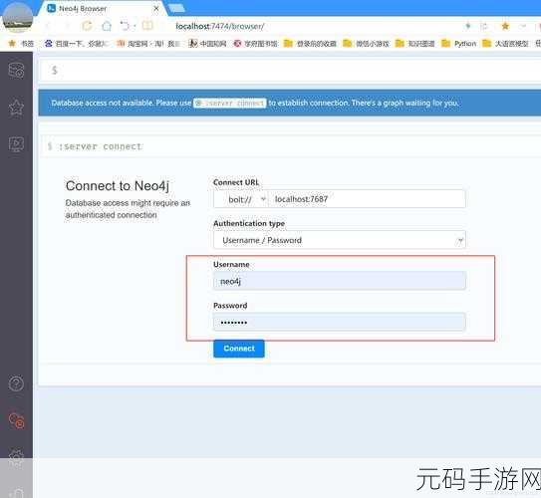This screenshot has width=541, height=498.
Task: Open the 知识图谱 bookmarks folder
Action: click(415, 44)
